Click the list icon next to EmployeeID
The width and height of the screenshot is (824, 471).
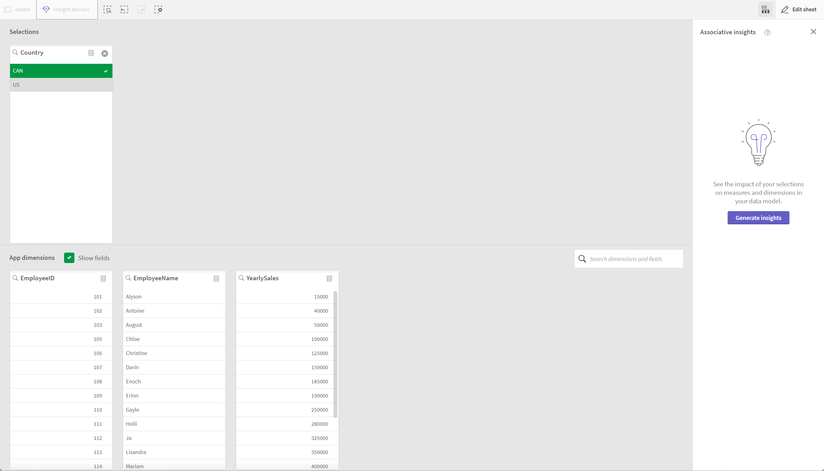[x=104, y=278]
